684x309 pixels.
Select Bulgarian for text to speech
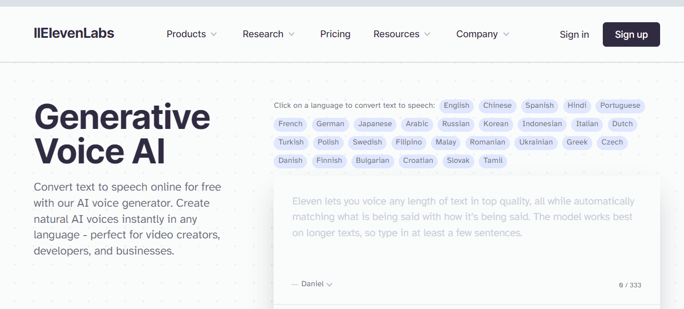pos(373,161)
